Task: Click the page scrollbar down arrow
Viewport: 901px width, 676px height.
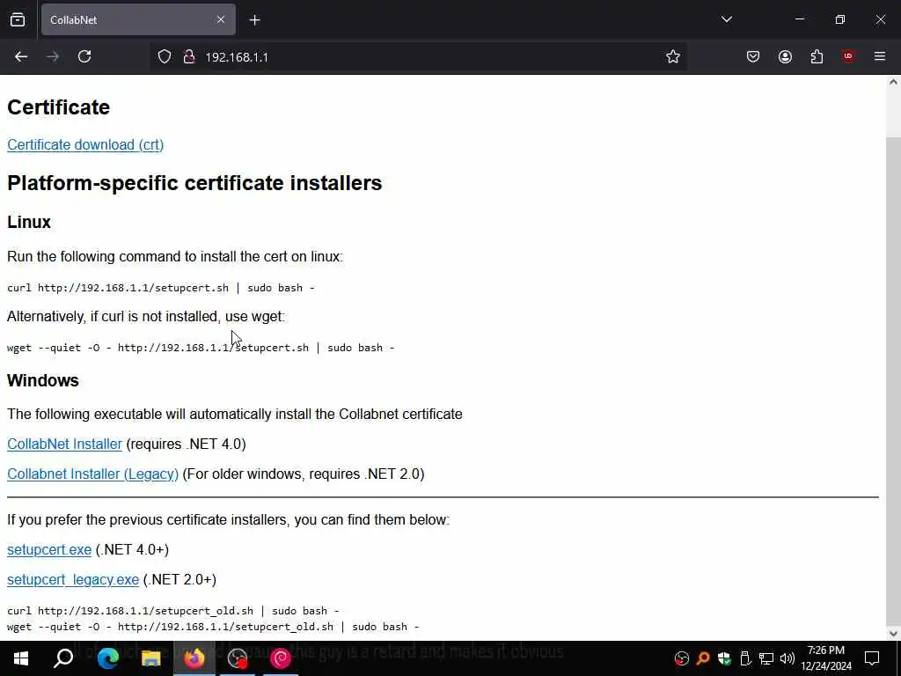Action: click(893, 634)
